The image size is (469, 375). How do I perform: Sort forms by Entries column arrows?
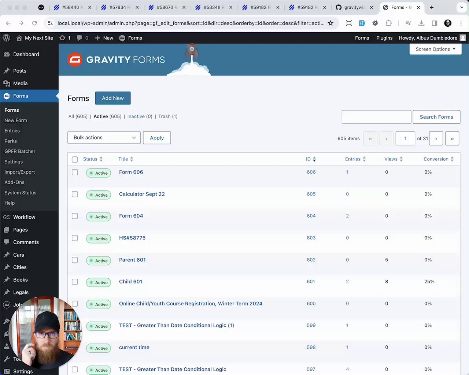pos(364,159)
